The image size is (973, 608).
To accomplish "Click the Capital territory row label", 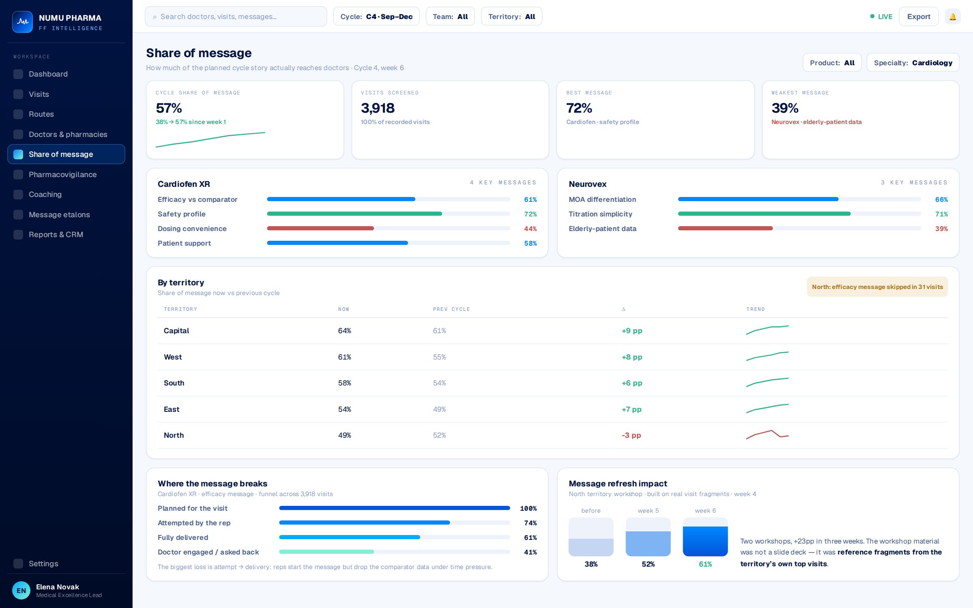I will tap(176, 331).
